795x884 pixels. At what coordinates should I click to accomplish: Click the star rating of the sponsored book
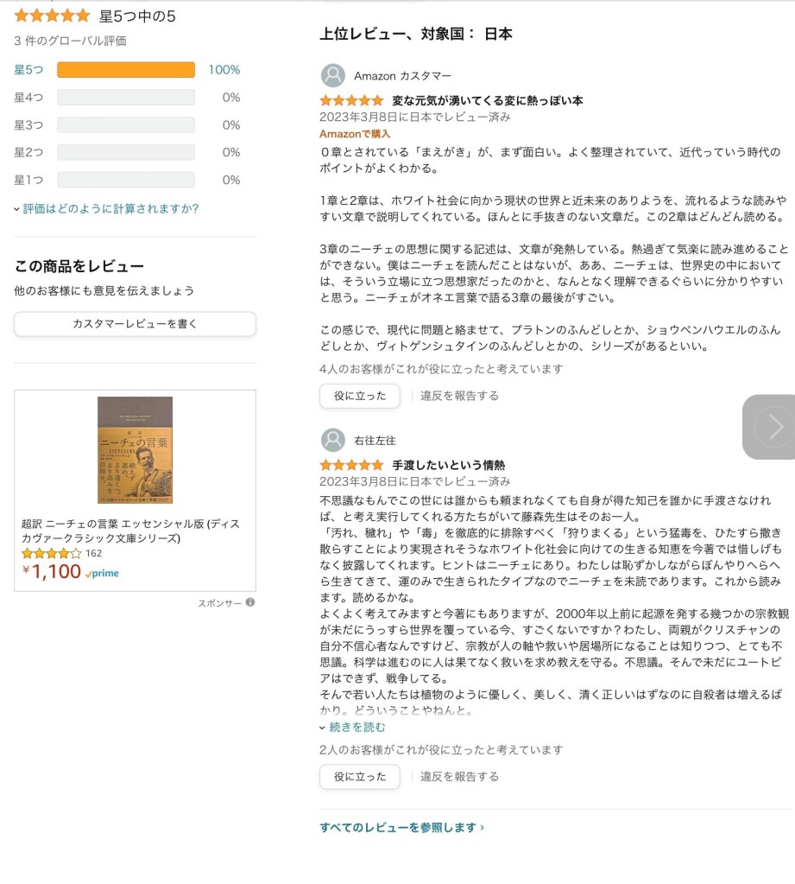click(52, 553)
